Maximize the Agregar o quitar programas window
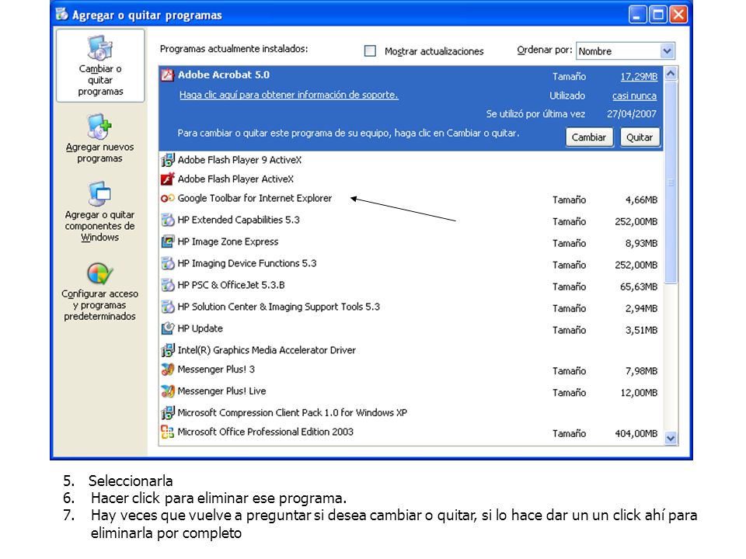This screenshot has width=746, height=559. [658, 14]
